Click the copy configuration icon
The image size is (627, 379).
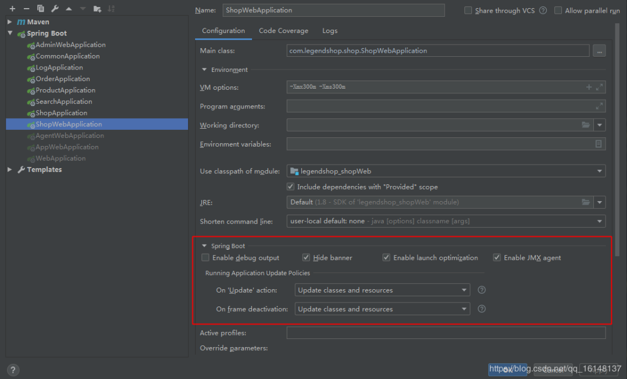pos(41,9)
